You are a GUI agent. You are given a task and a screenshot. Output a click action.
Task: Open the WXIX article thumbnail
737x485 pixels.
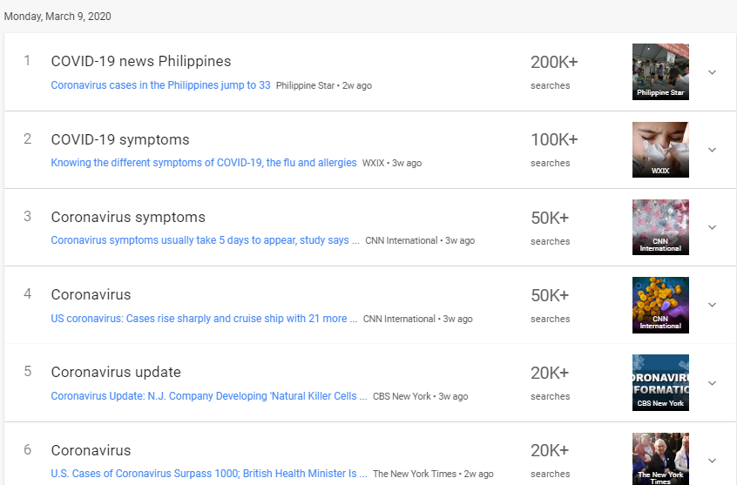(x=660, y=150)
